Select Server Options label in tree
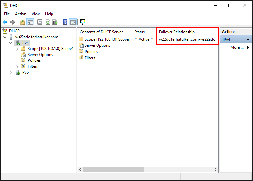 (x=40, y=55)
